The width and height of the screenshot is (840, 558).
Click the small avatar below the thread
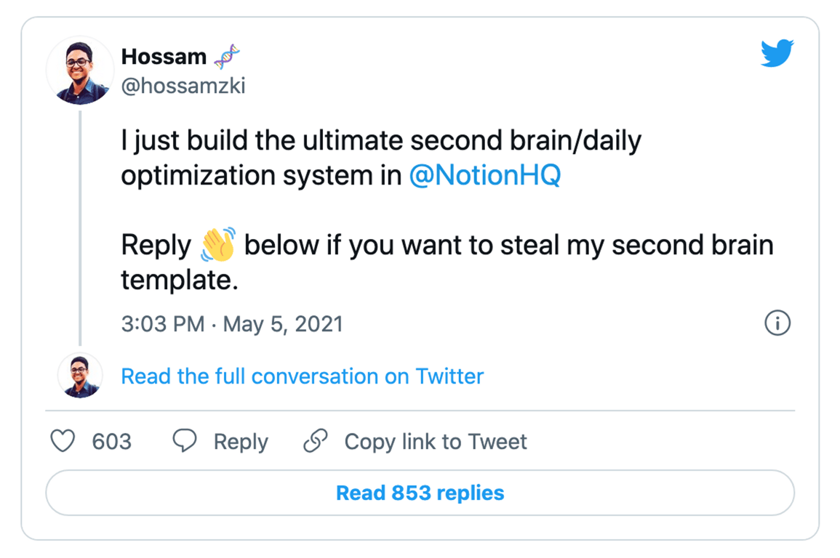[80, 376]
